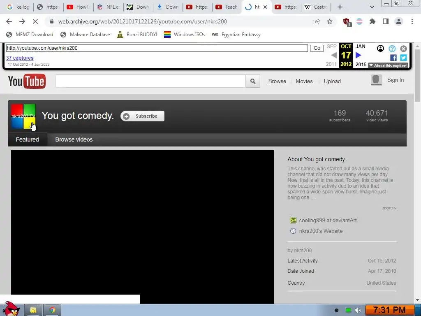The width and height of the screenshot is (421, 316).
Task: Click the nkrs200 TV channel avatar
Action: pos(23,116)
